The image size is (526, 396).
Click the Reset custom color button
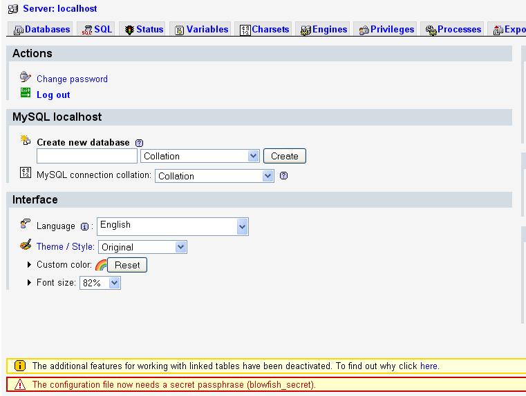pos(127,265)
